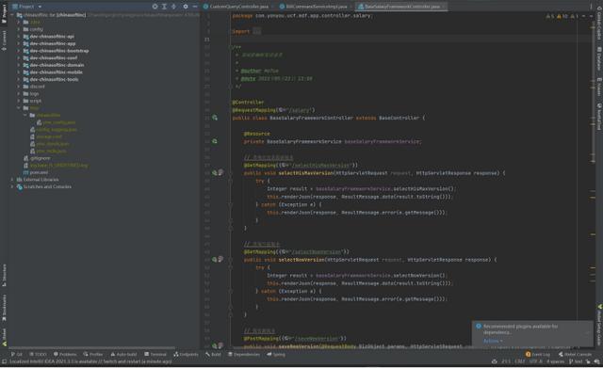The image size is (603, 368).
Task: Click the IDE update status message
Action: point(90,361)
